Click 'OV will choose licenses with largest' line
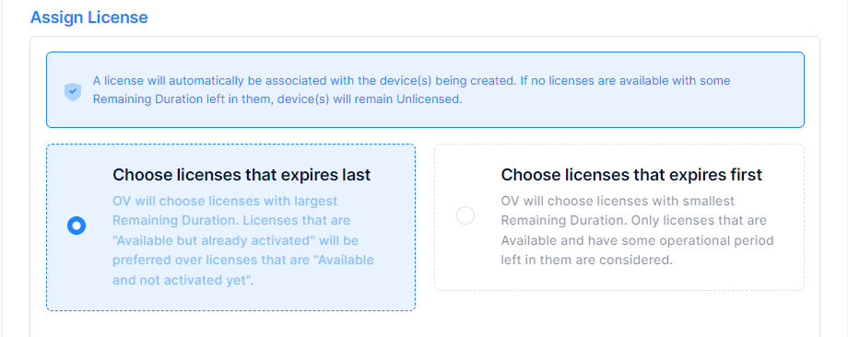Screen dimensions: 848x337 click(225, 201)
